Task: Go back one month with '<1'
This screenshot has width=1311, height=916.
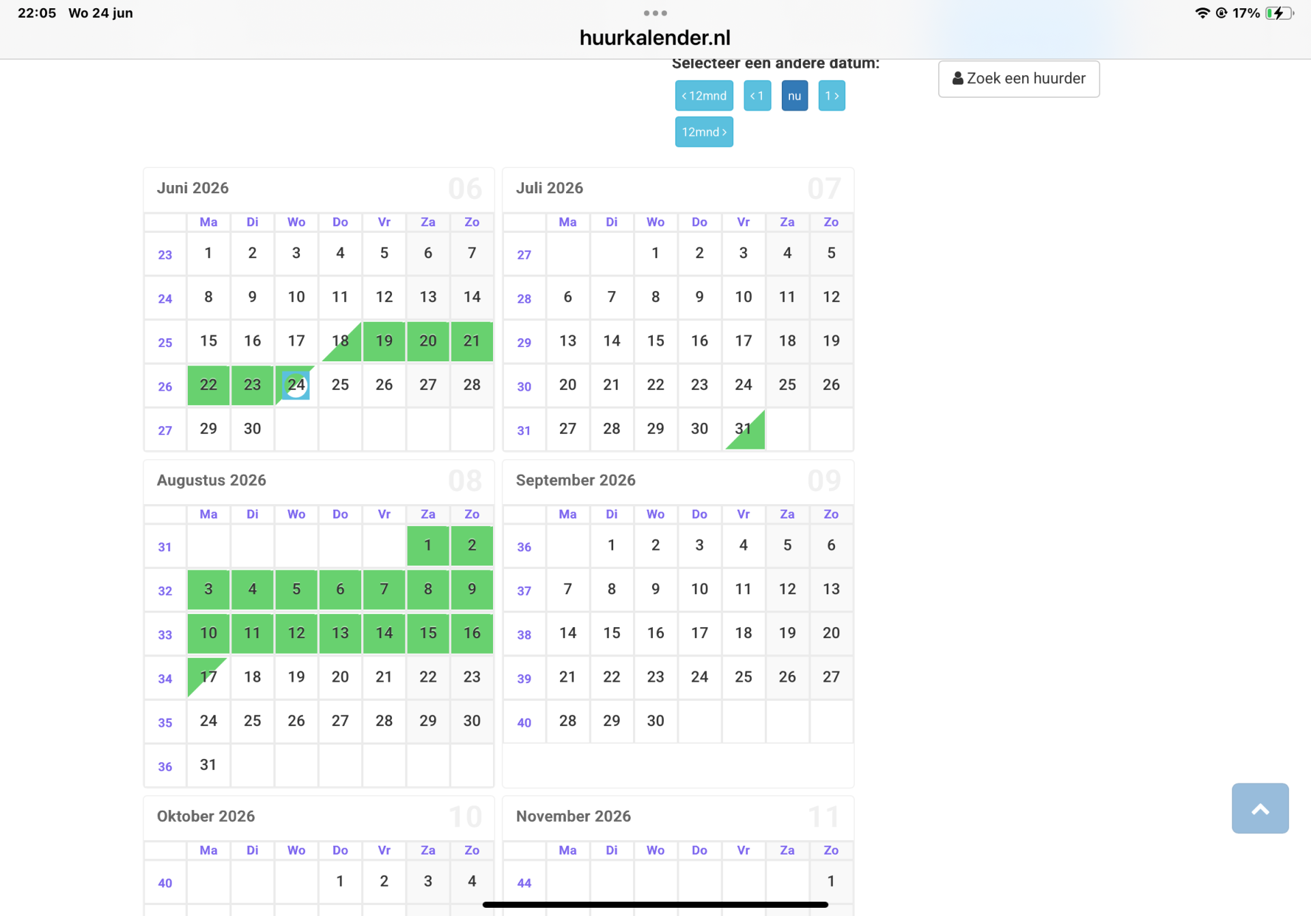Action: (757, 96)
